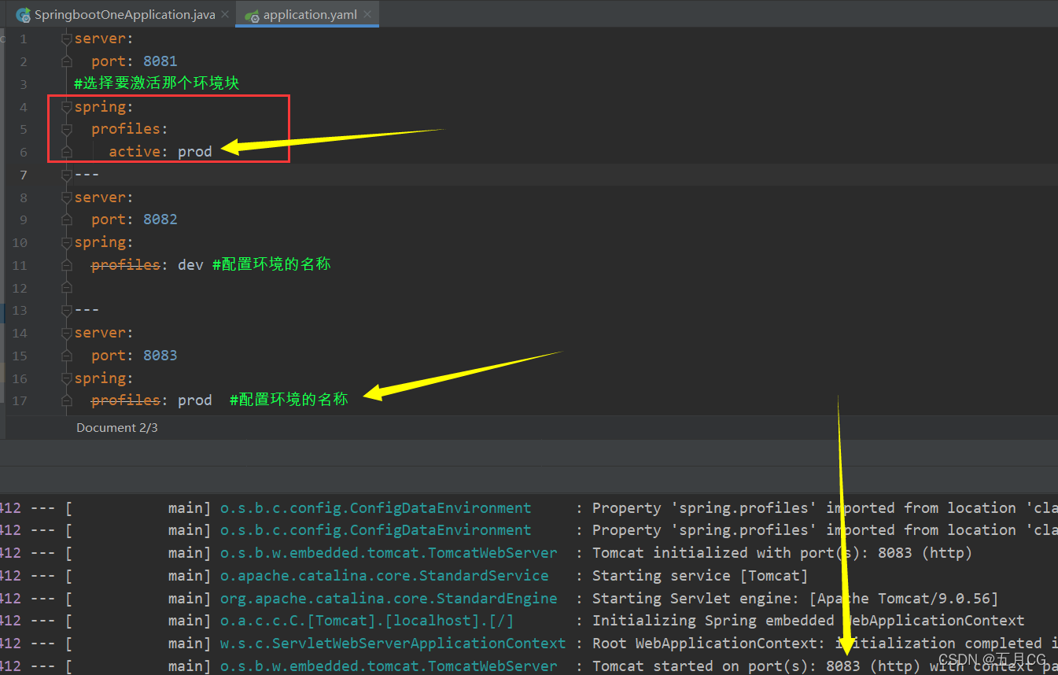Image resolution: width=1058 pixels, height=675 pixels.
Task: Click 'Starting service [Tomcat]' log message
Action: tap(700, 576)
